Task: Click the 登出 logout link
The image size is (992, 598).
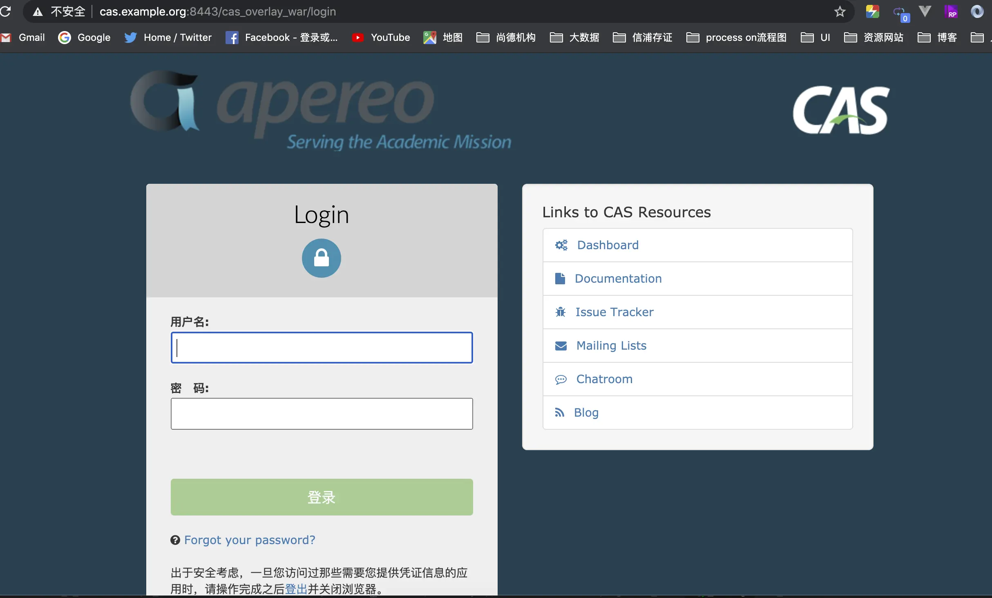Action: (x=296, y=589)
